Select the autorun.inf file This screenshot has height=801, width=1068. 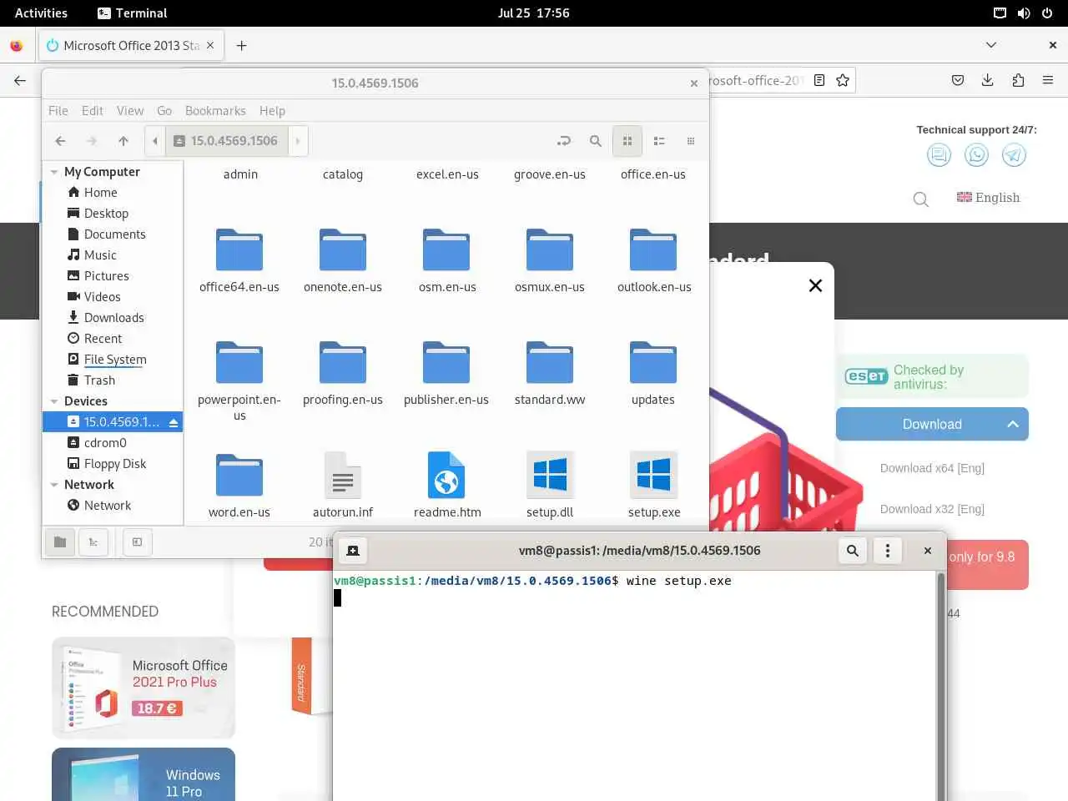pyautogui.click(x=343, y=486)
